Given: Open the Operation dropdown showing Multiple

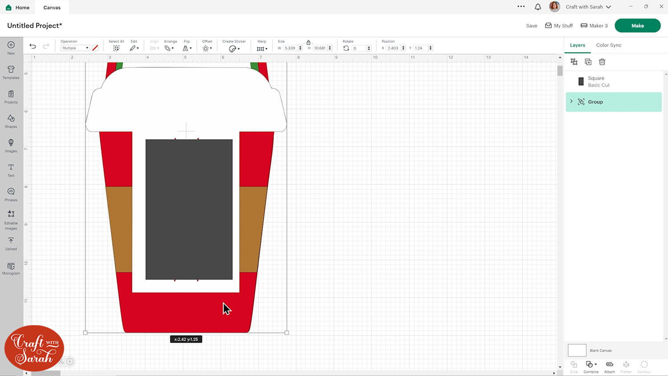Looking at the screenshot, I should (x=75, y=48).
